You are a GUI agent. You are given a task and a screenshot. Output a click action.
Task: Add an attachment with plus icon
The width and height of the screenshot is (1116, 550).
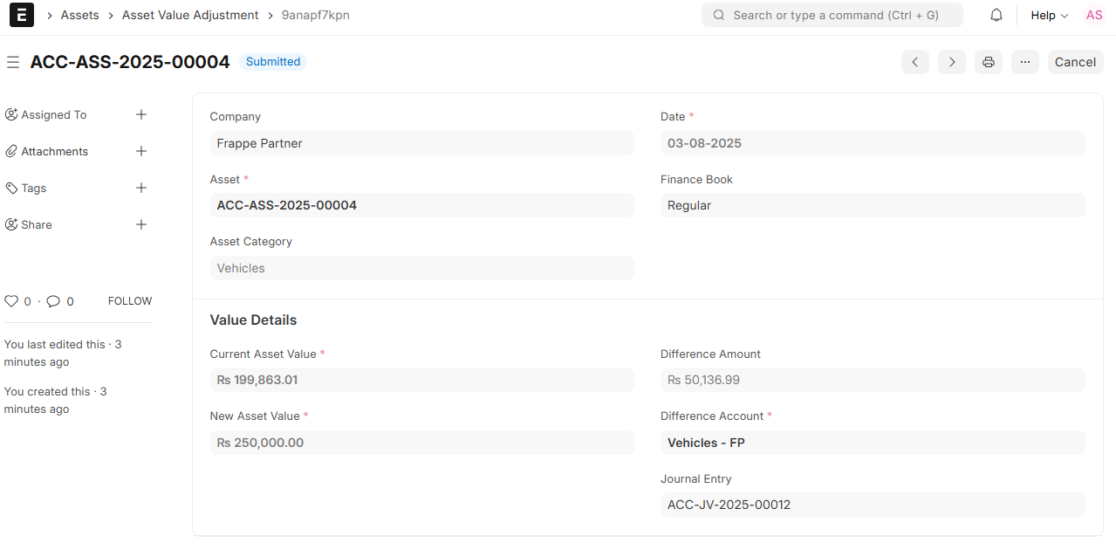(x=141, y=151)
